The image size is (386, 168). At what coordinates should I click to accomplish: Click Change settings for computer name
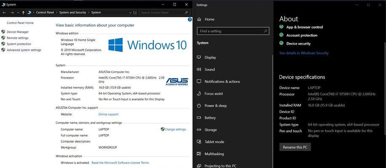tap(175, 129)
